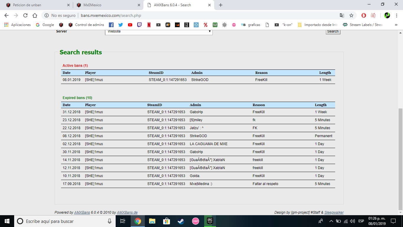Open the Server dropdown showing Website

click(x=159, y=31)
